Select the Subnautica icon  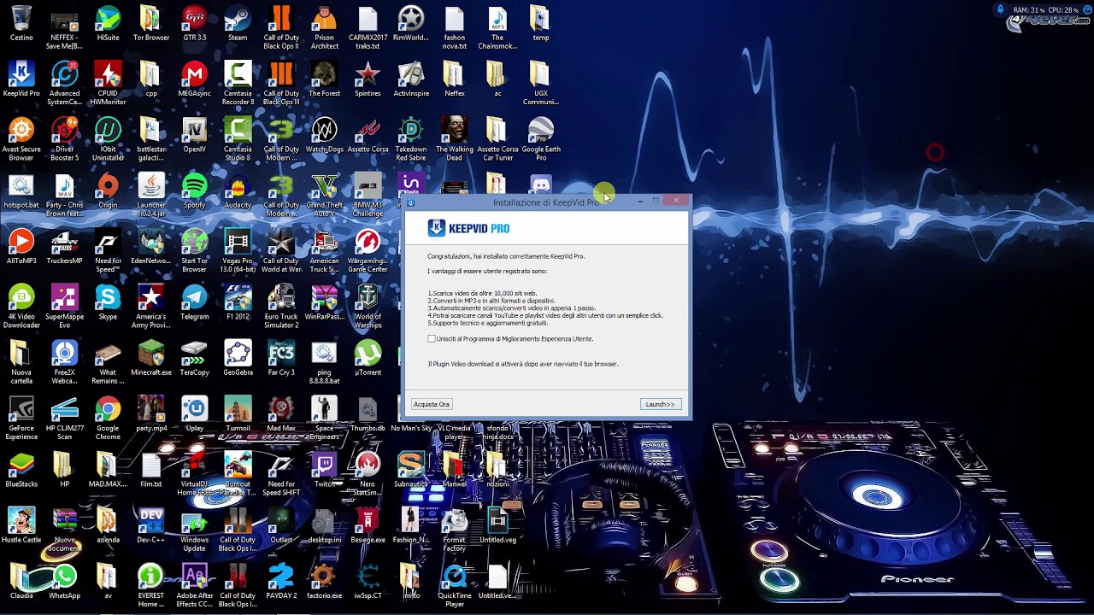pyautogui.click(x=411, y=466)
